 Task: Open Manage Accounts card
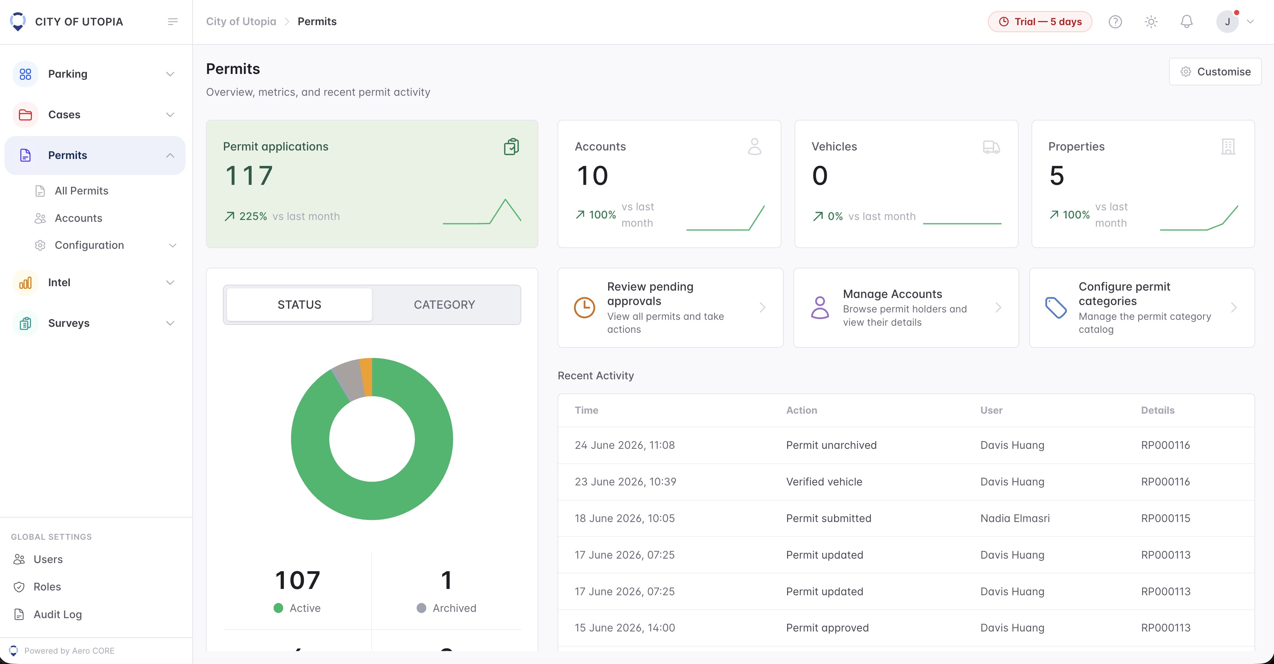click(906, 308)
